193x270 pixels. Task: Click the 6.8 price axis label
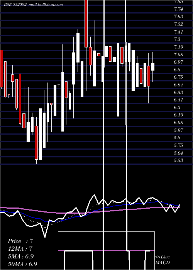(x=177, y=69)
